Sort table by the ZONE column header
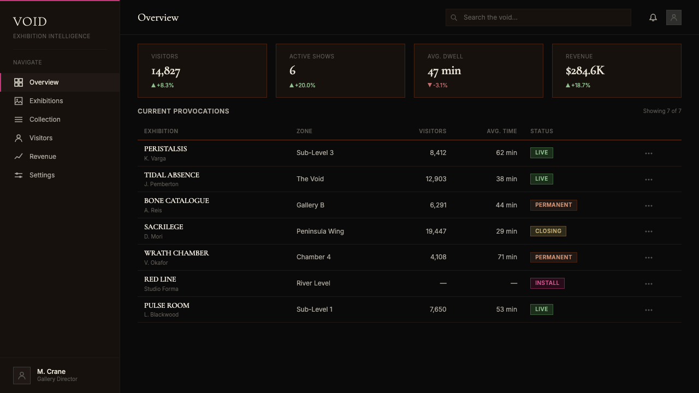The image size is (699, 393). click(304, 131)
